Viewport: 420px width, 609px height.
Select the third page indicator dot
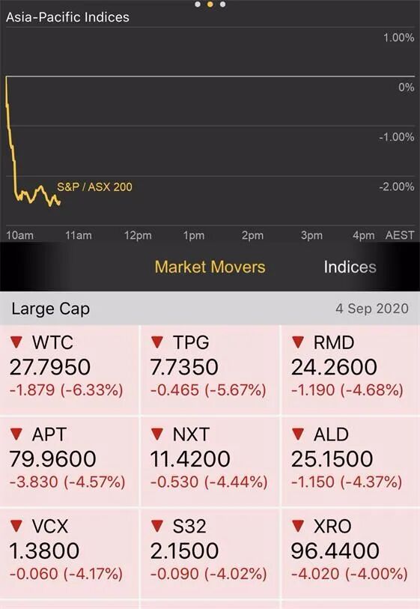pos(222,4)
